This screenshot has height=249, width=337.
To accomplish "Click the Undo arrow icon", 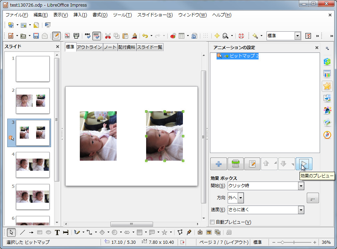I will [145, 36].
